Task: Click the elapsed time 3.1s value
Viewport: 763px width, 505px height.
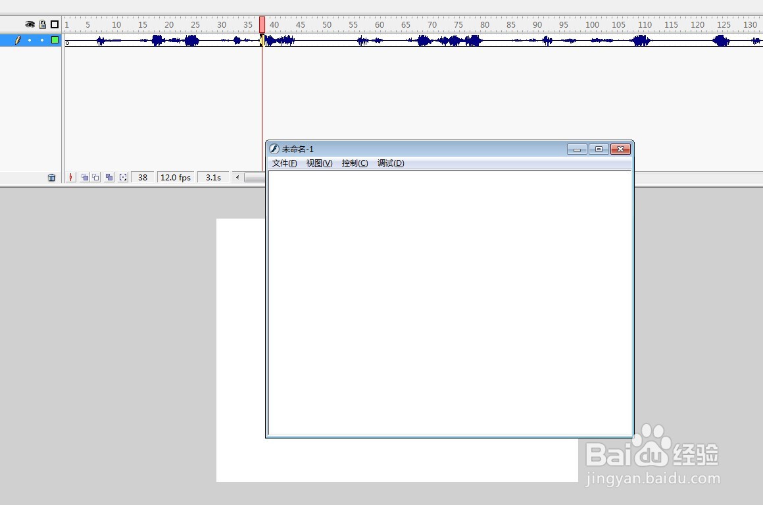Action: [213, 178]
